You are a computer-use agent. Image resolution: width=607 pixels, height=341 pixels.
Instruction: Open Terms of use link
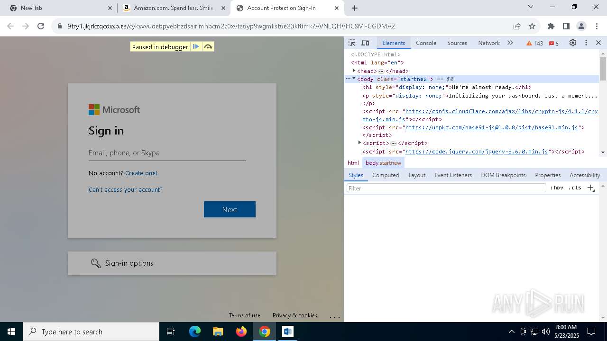244,315
